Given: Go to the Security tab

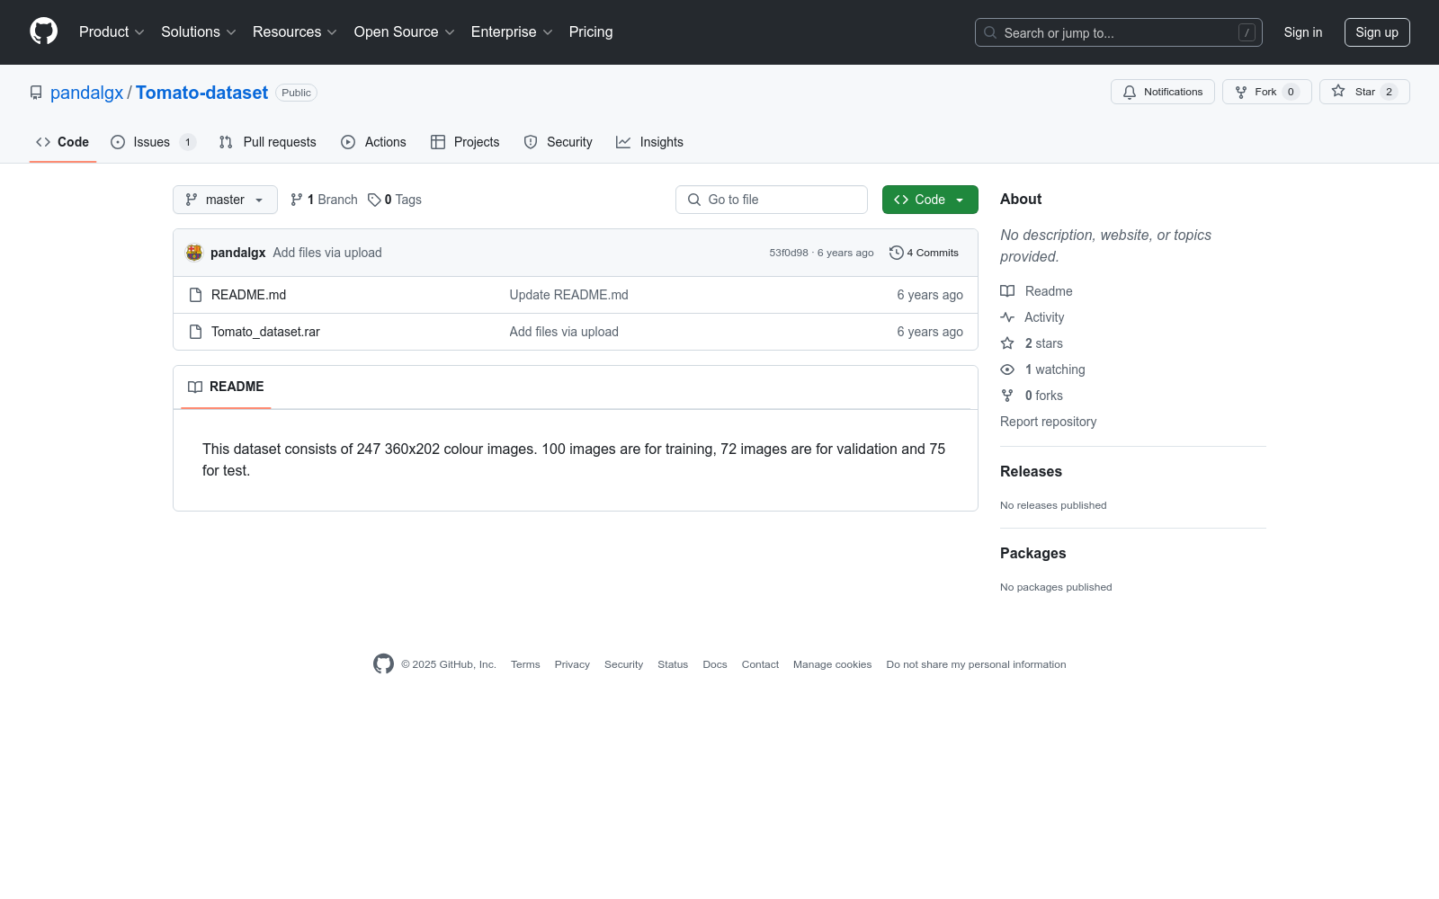Looking at the screenshot, I should tap(558, 142).
